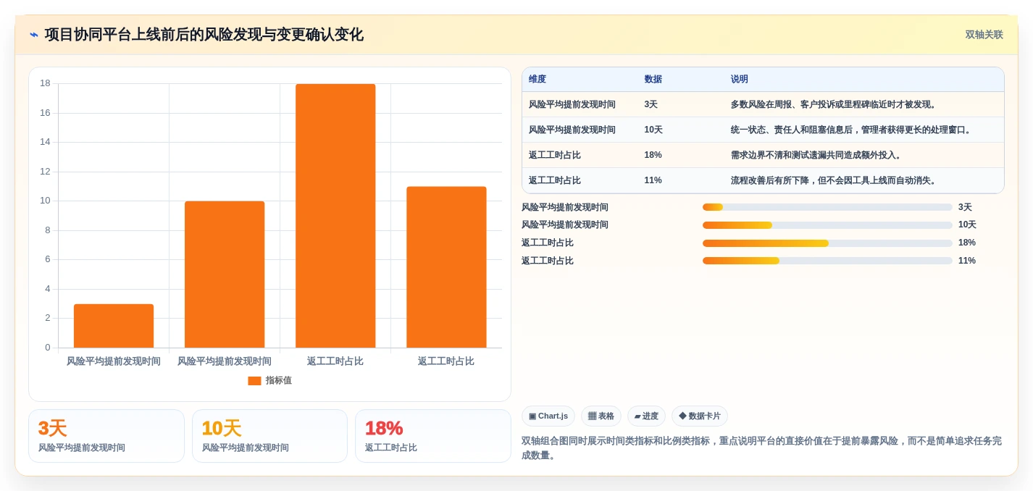1033x491 pixels.
Task: Select the 数据卡片 chip
Action: point(700,416)
